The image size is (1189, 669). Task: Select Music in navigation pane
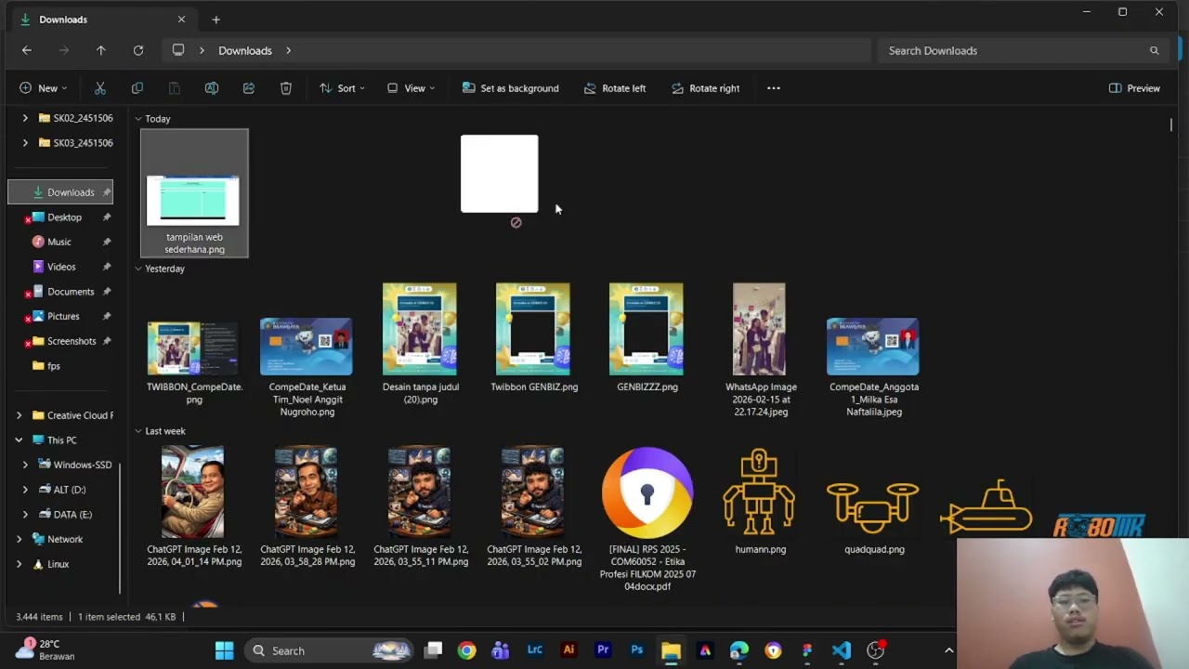(59, 242)
